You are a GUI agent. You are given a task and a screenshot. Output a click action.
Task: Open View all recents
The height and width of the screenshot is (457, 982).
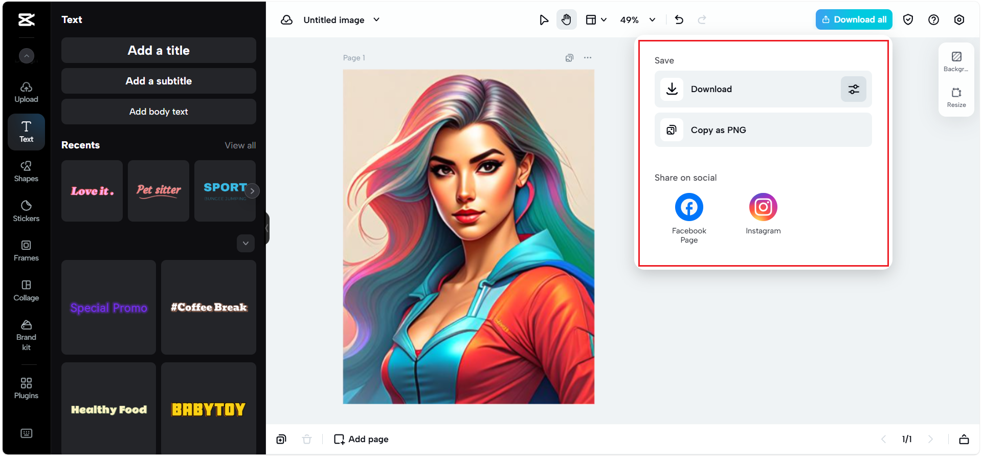(x=240, y=145)
